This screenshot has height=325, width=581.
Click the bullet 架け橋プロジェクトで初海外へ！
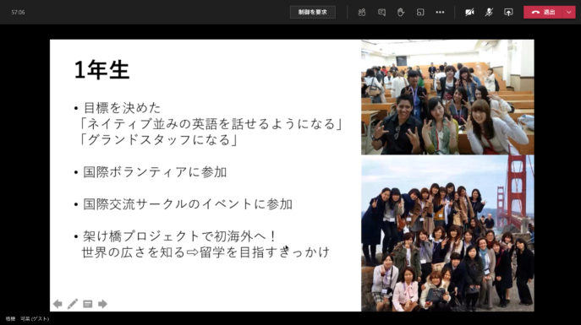[179, 236]
